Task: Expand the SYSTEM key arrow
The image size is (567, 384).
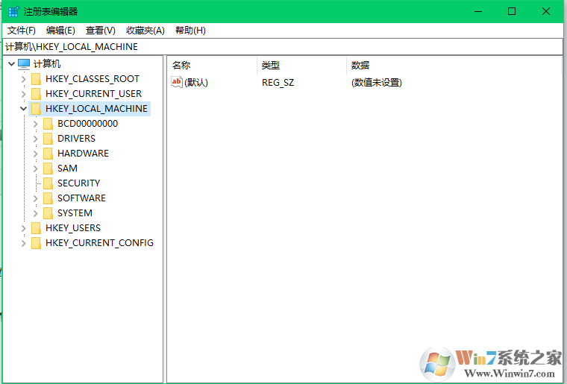Action: [x=35, y=213]
